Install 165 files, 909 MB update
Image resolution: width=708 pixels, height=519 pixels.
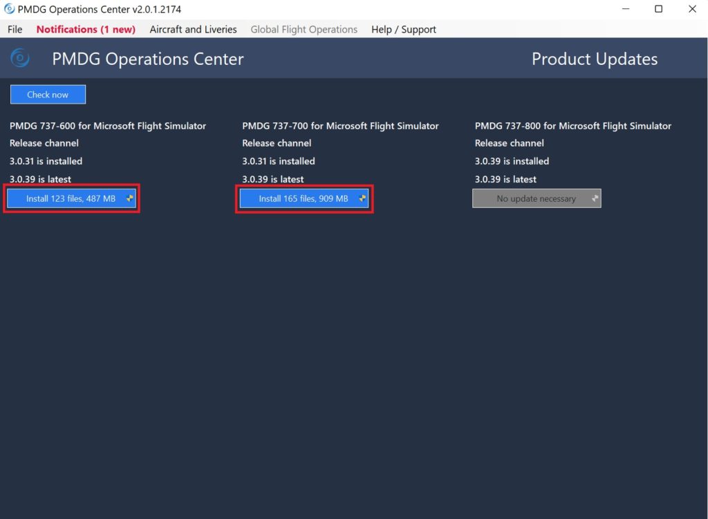pyautogui.click(x=304, y=198)
